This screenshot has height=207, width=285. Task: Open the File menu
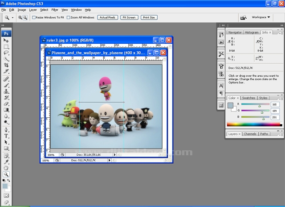tap(4, 10)
